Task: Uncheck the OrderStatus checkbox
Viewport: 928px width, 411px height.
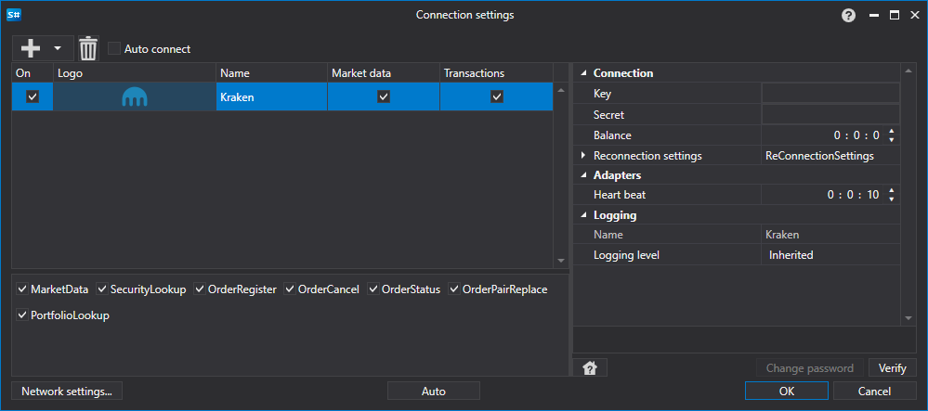Action: click(373, 289)
